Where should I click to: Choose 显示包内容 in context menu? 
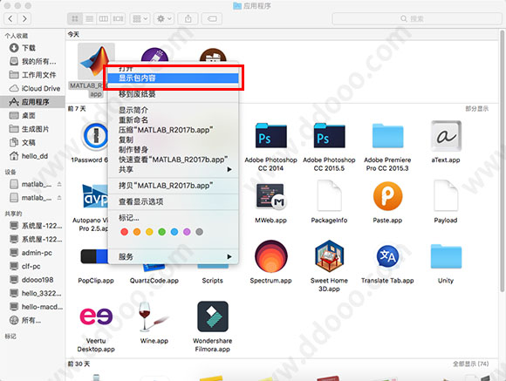click(x=174, y=78)
